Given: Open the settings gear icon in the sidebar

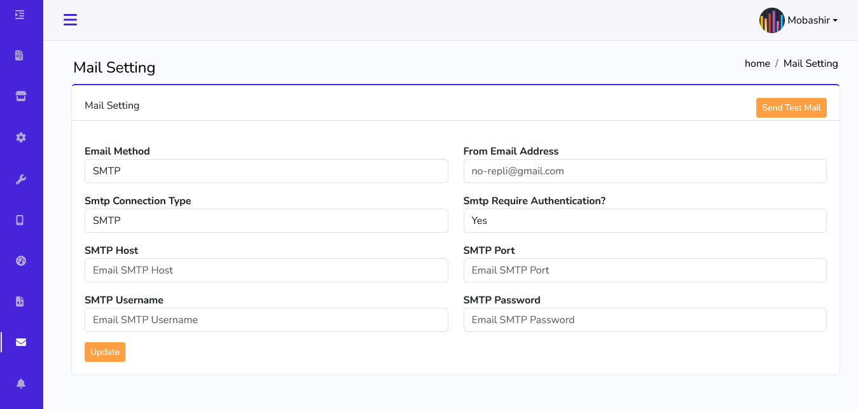Looking at the screenshot, I should pos(20,137).
